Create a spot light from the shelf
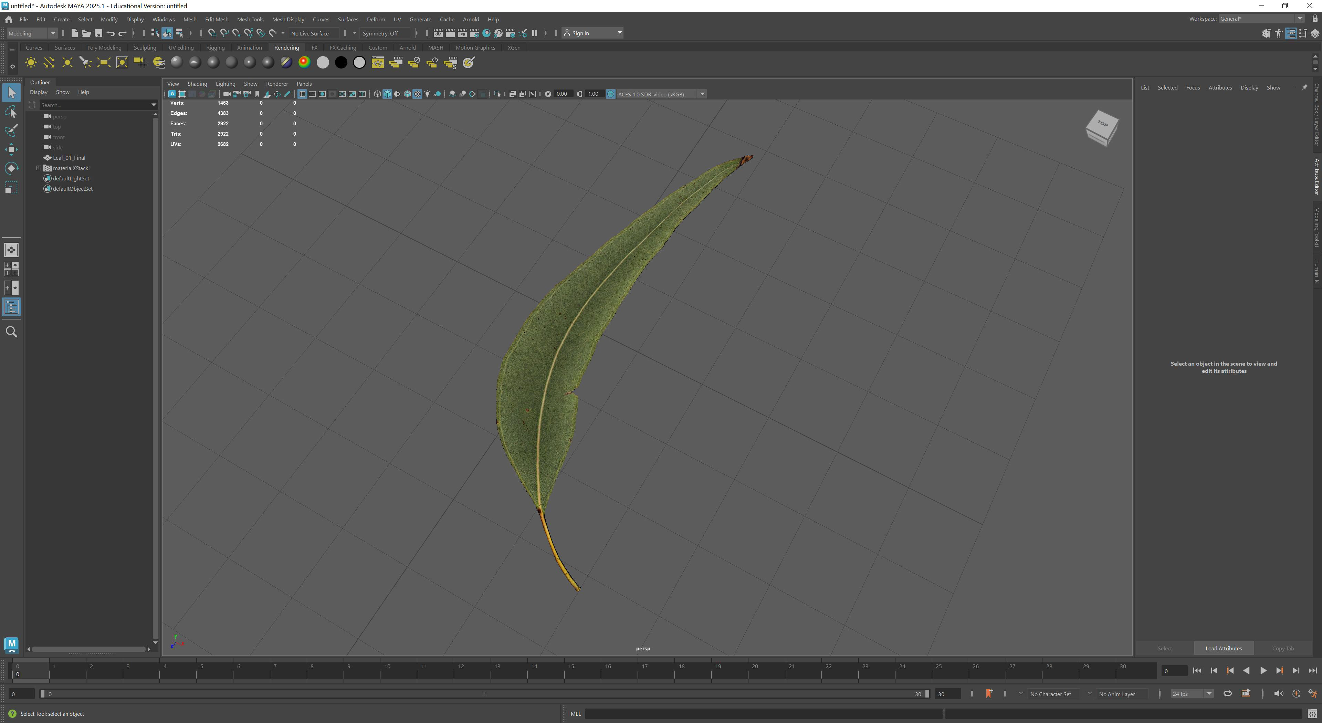 [85, 63]
